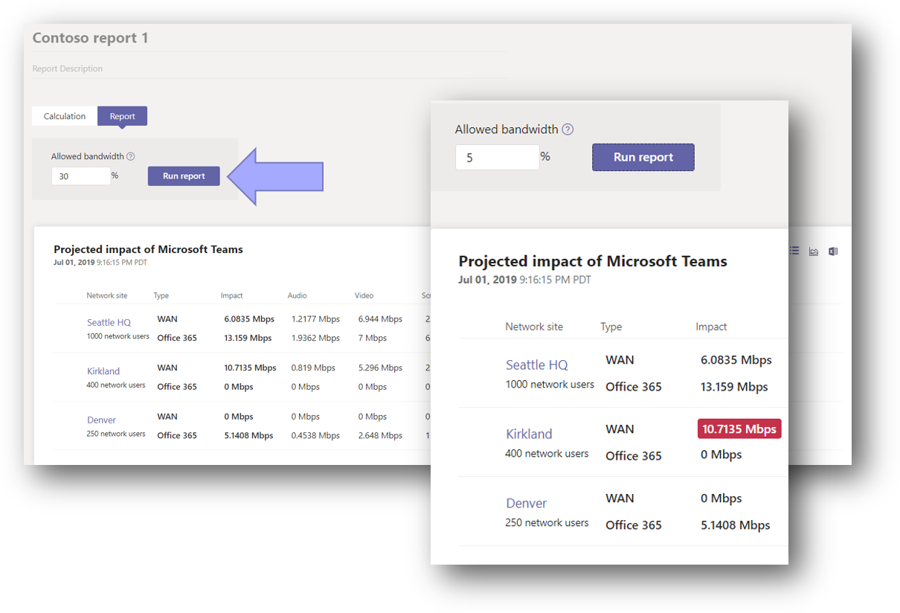Open the chart view icon in background report

tap(814, 251)
